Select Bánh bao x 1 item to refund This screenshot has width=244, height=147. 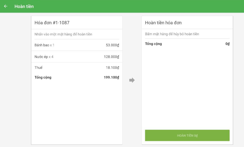point(45,45)
